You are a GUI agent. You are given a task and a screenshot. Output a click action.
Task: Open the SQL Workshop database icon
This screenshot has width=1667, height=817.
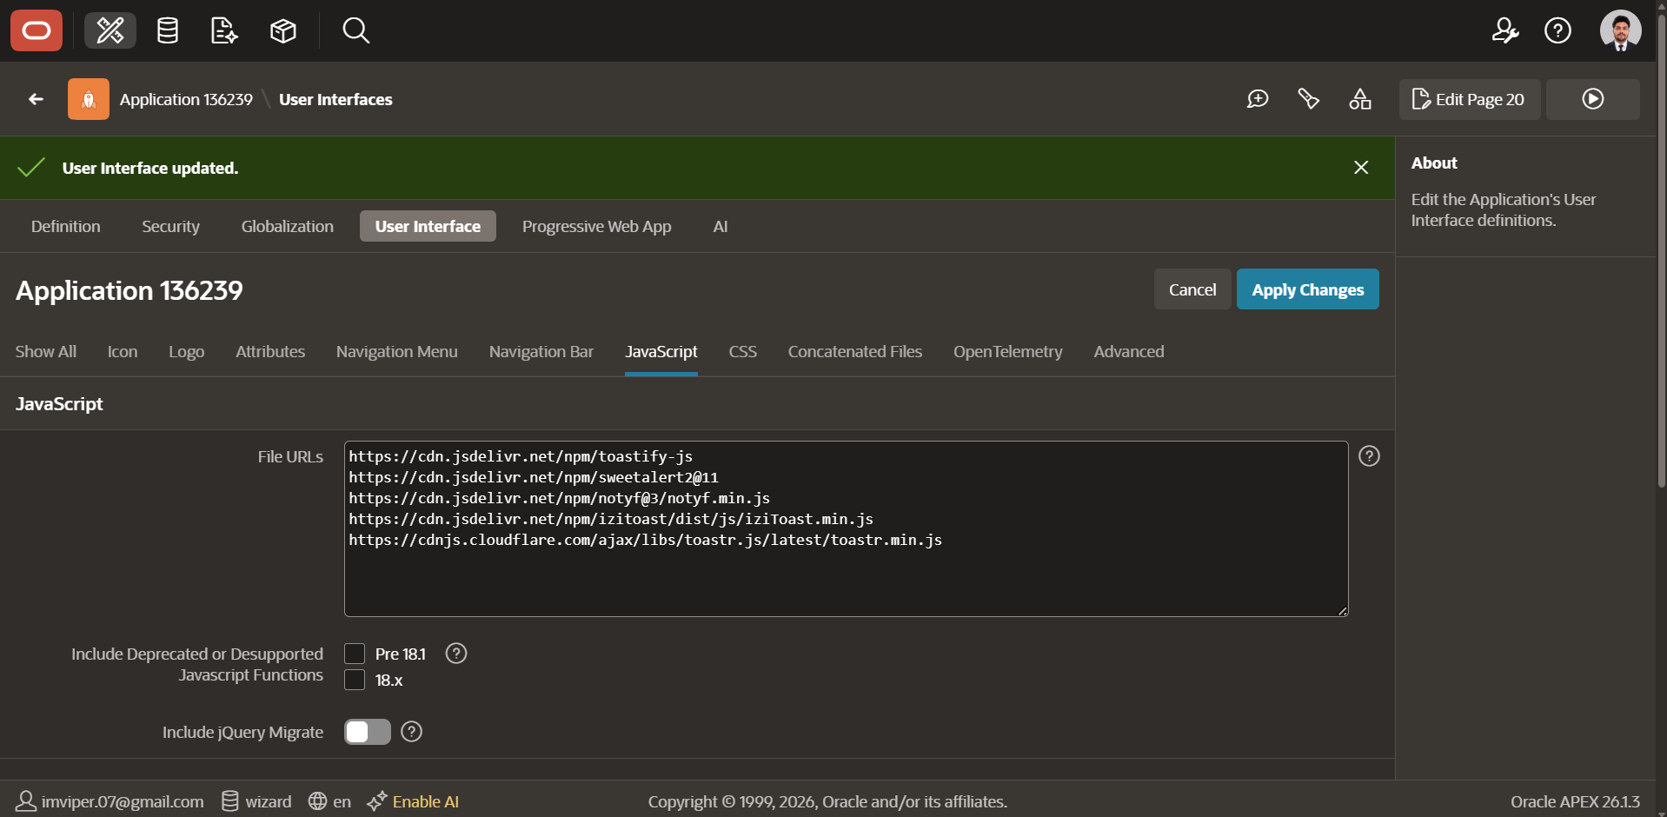tap(168, 31)
